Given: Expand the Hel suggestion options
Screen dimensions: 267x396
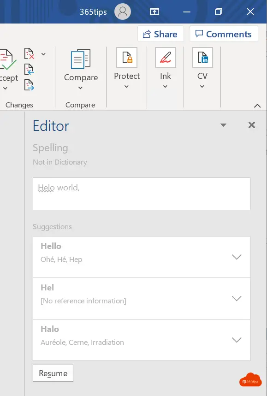Looking at the screenshot, I should point(237,298).
